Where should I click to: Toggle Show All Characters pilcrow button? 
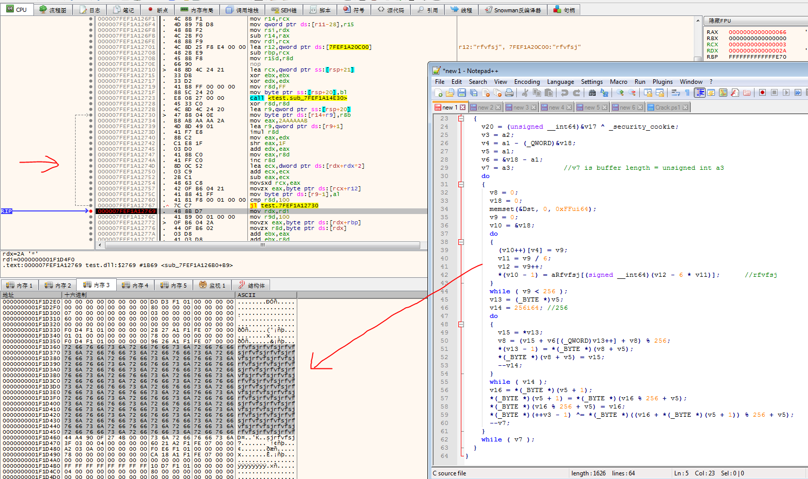pos(687,93)
